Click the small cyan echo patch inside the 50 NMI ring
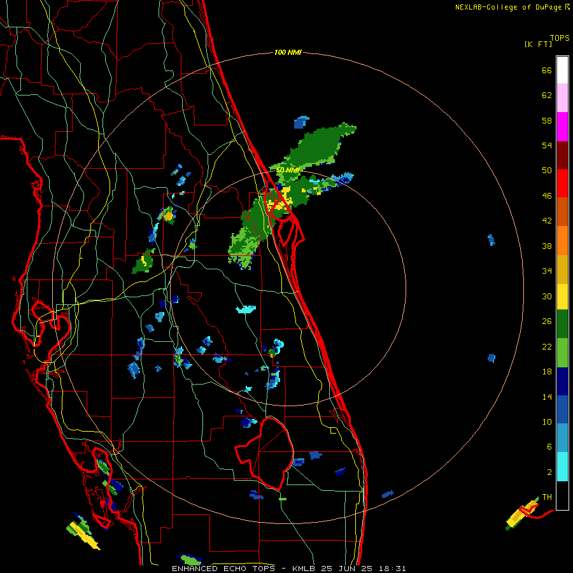 246,310
